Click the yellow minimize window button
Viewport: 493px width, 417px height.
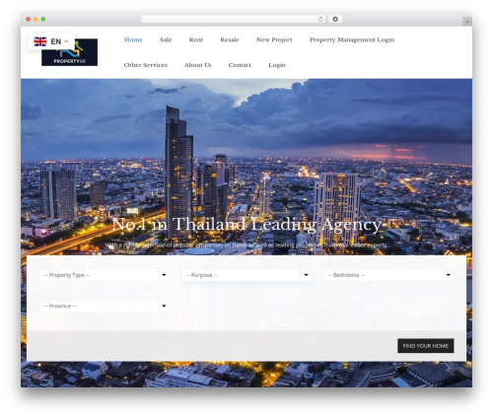click(x=35, y=20)
